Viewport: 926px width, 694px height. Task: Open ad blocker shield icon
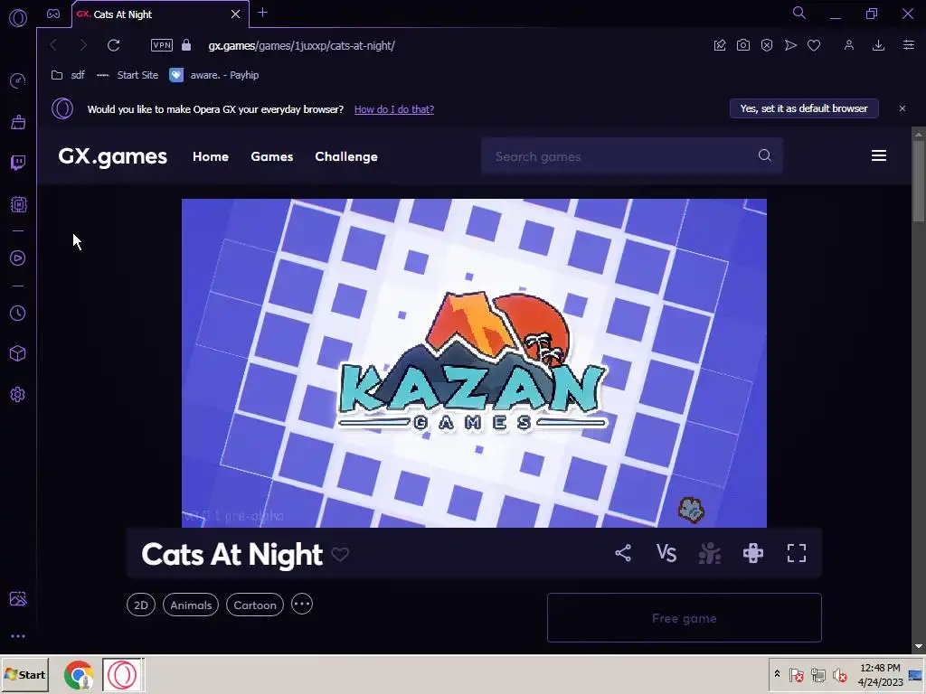point(767,45)
